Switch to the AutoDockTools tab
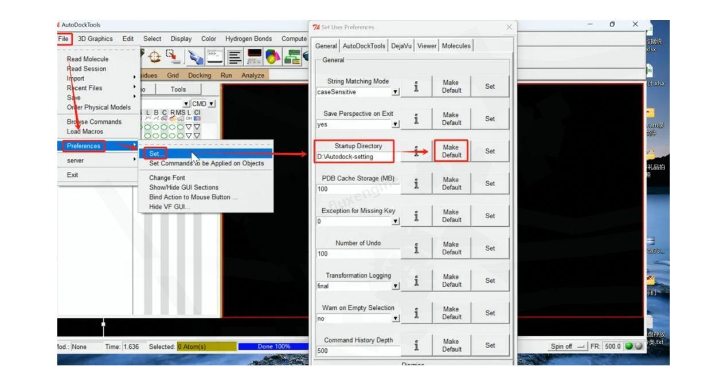Viewport: 727px width, 386px height. coord(364,46)
